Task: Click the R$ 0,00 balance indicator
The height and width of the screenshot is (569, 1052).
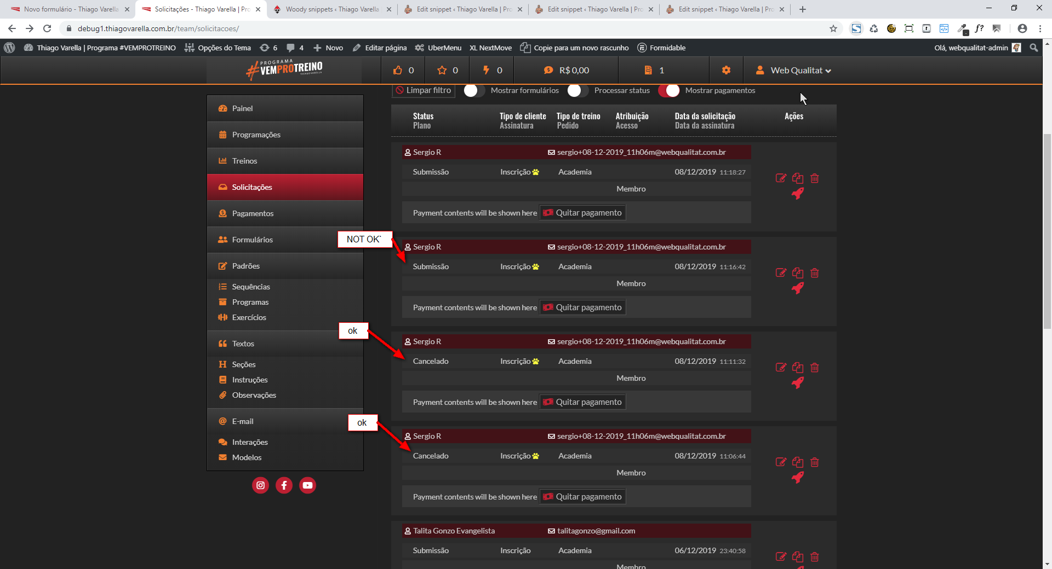Action: tap(567, 70)
